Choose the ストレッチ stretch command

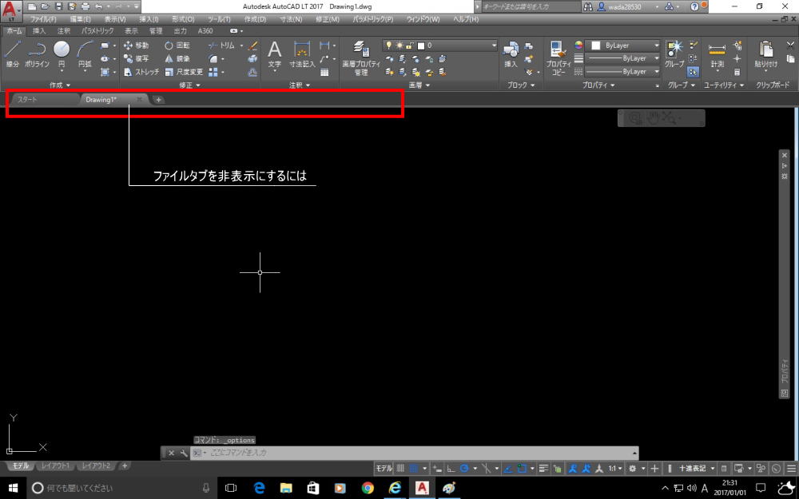pyautogui.click(x=141, y=72)
